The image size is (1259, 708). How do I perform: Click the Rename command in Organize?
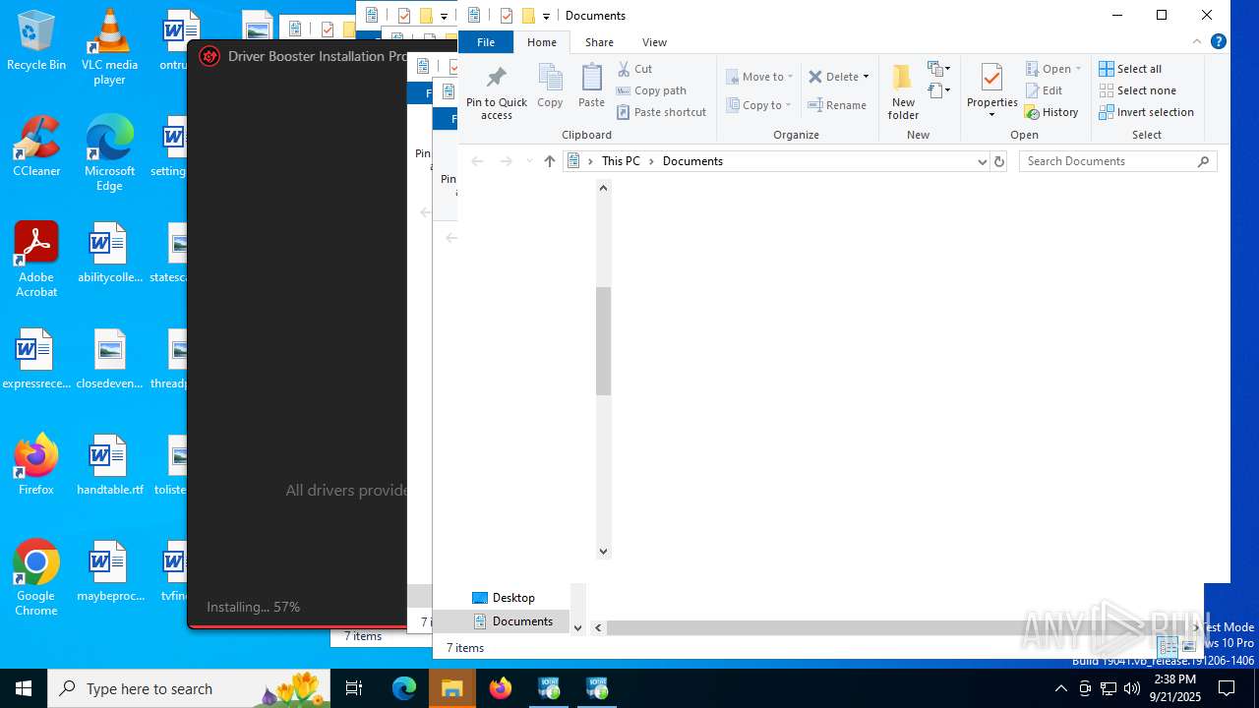tap(837, 105)
